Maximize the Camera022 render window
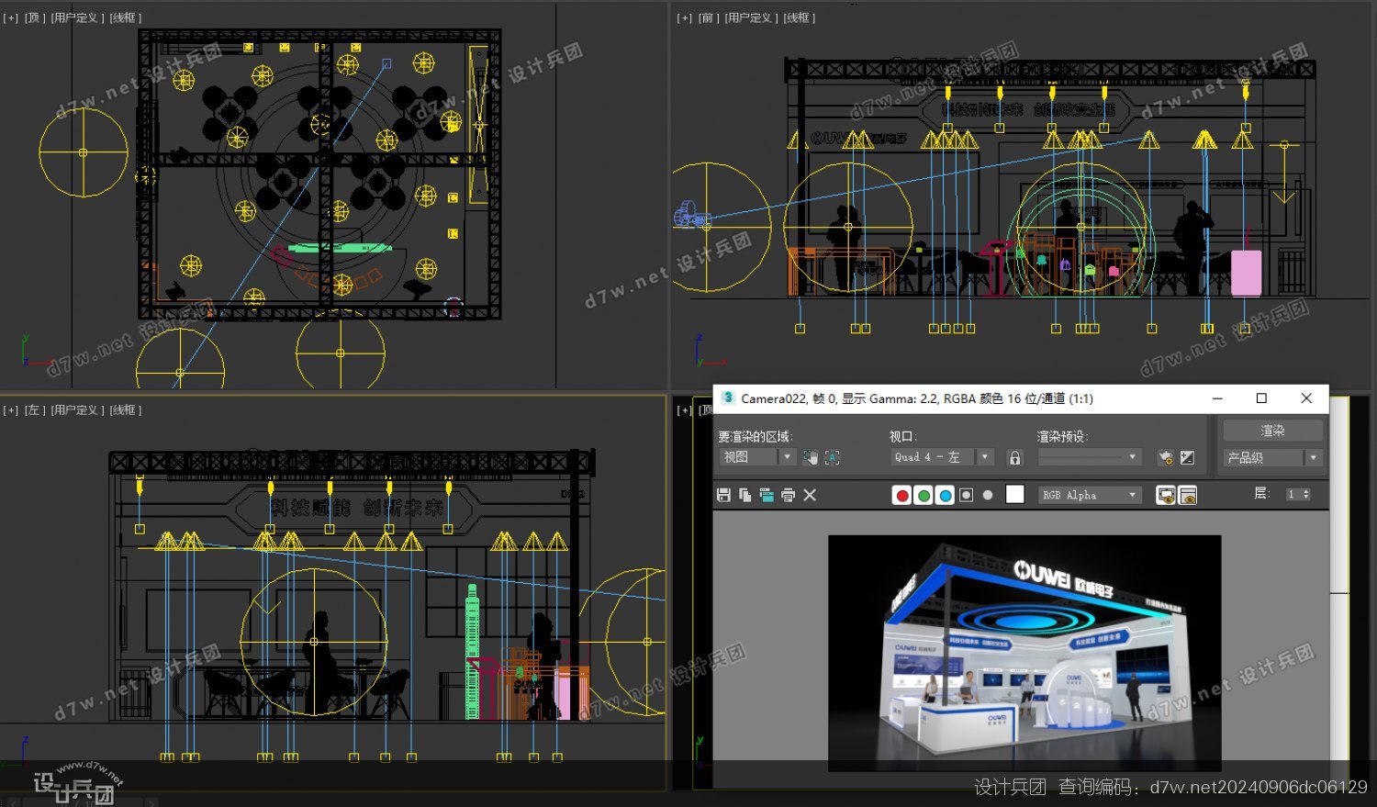 click(x=1261, y=398)
